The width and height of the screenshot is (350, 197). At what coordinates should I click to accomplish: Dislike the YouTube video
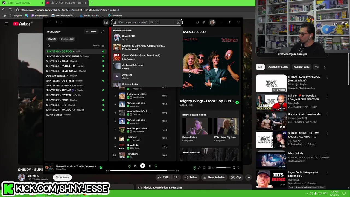point(176,177)
